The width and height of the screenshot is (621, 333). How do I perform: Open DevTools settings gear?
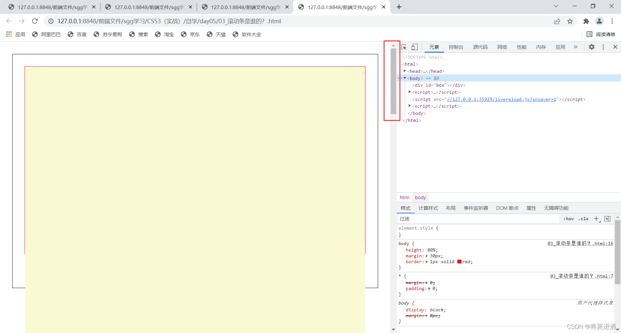tap(592, 47)
